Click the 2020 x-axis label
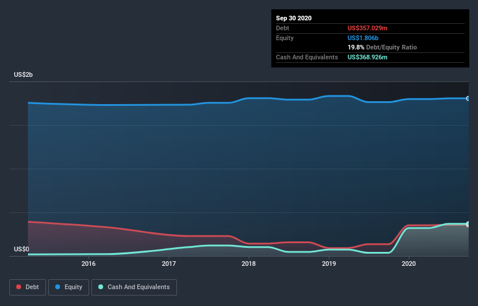The height and width of the screenshot is (306, 478). pos(409,264)
